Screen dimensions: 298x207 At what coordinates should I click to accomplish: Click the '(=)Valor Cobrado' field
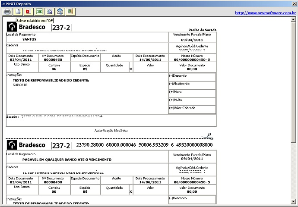point(192,110)
